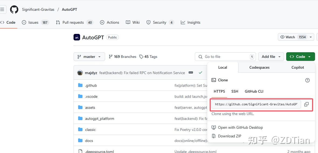Open the autogpt_platform folder
This screenshot has height=153, width=318.
(x=99, y=119)
